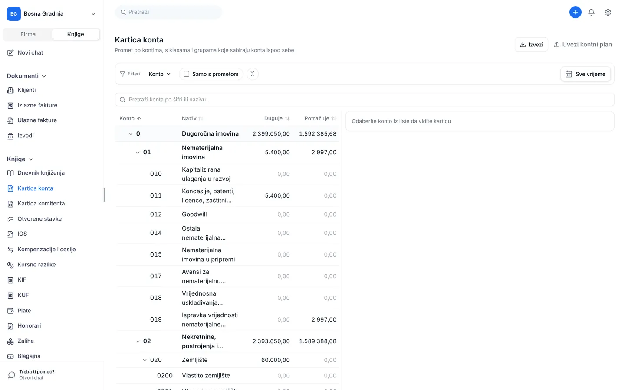
Task: Click the Izvodi bank icon
Action: pyautogui.click(x=10, y=136)
